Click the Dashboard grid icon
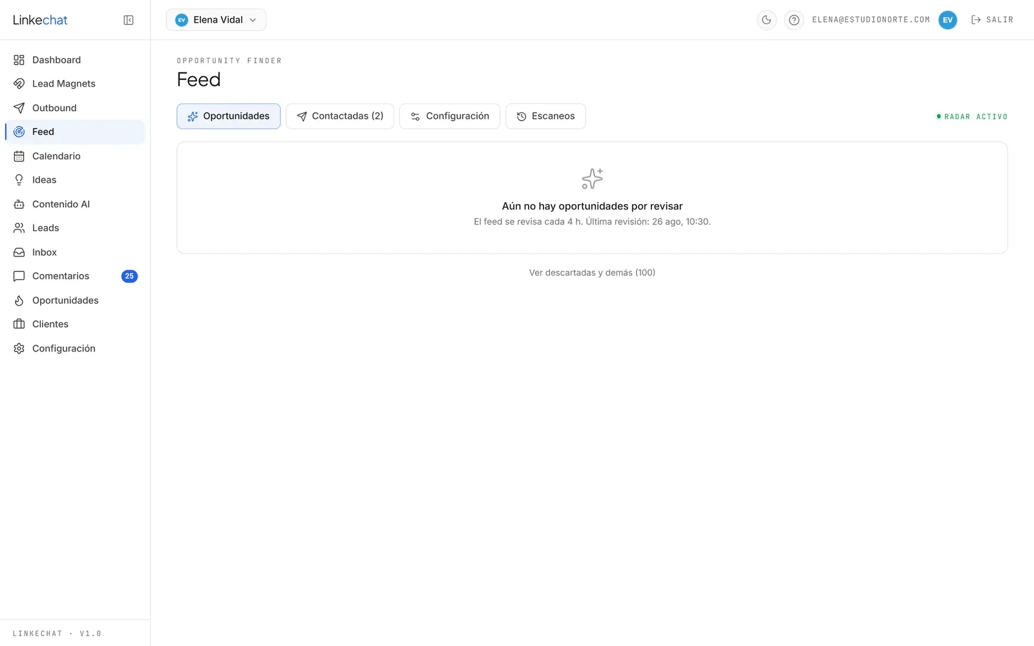Image resolution: width=1034 pixels, height=646 pixels. tap(19, 60)
